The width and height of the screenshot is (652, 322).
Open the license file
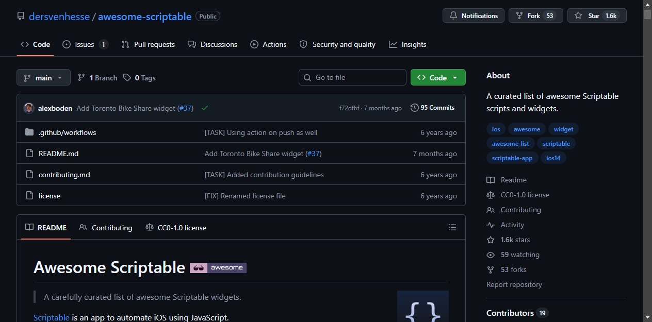pyautogui.click(x=50, y=196)
